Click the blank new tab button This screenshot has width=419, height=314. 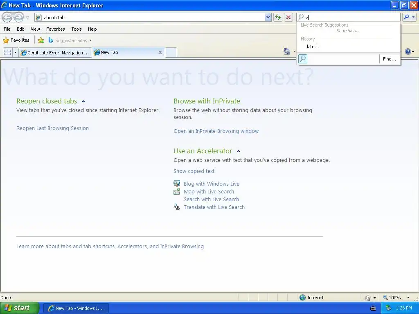171,52
